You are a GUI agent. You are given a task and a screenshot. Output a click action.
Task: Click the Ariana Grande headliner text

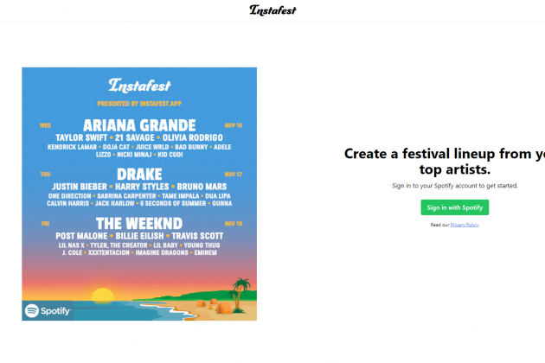pos(138,124)
